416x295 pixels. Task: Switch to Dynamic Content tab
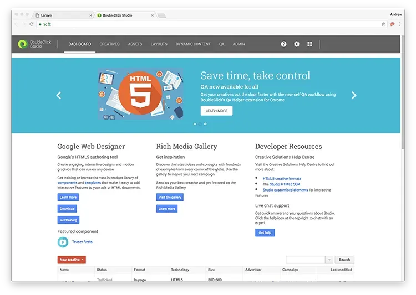193,44
